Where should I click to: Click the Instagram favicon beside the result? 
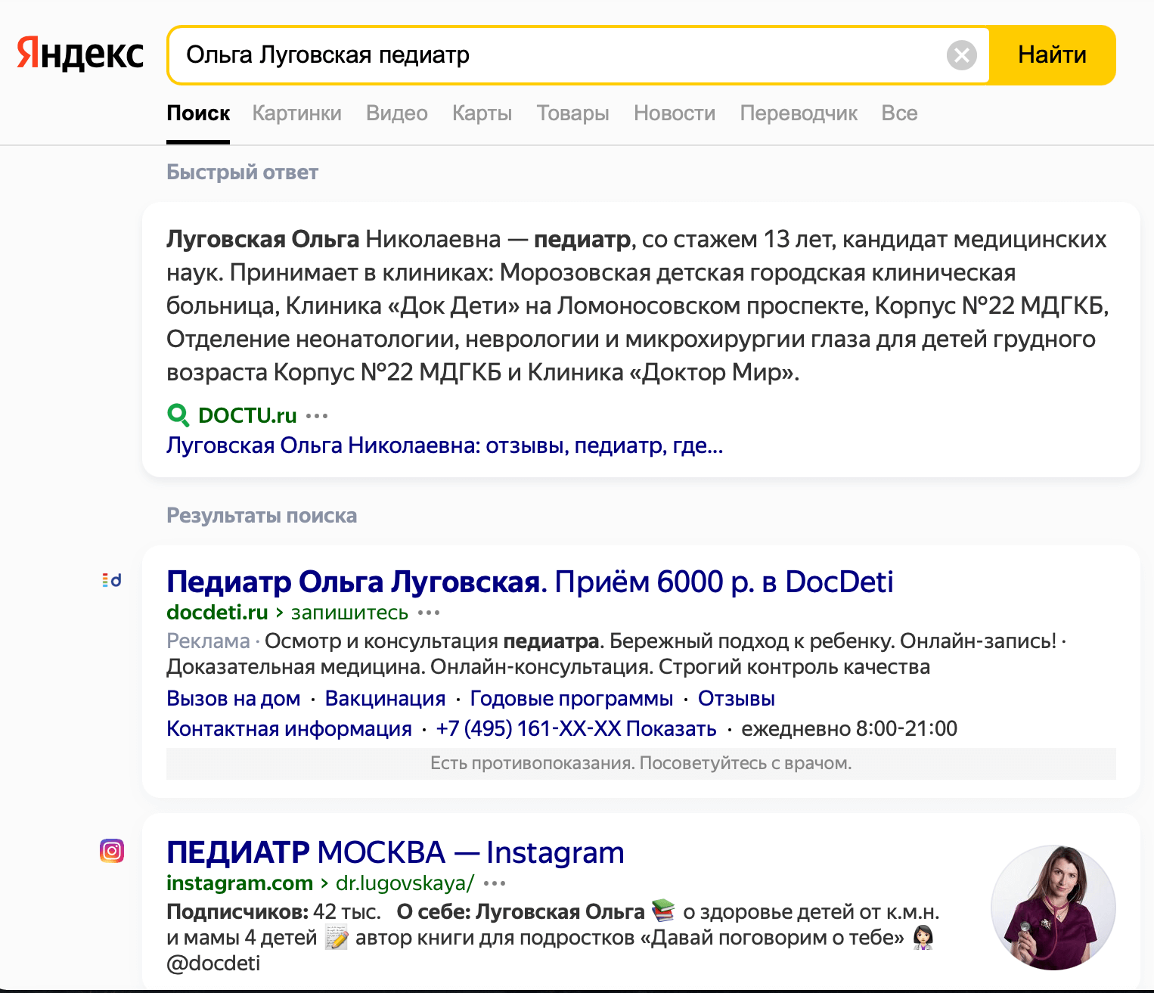112,851
